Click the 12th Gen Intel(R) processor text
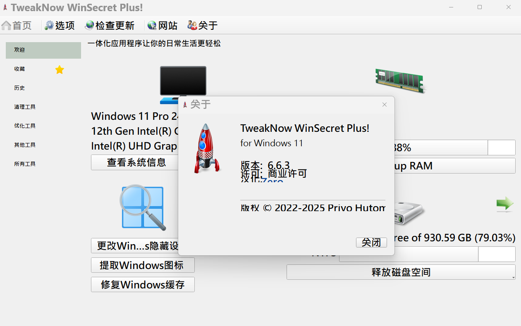 (x=134, y=131)
